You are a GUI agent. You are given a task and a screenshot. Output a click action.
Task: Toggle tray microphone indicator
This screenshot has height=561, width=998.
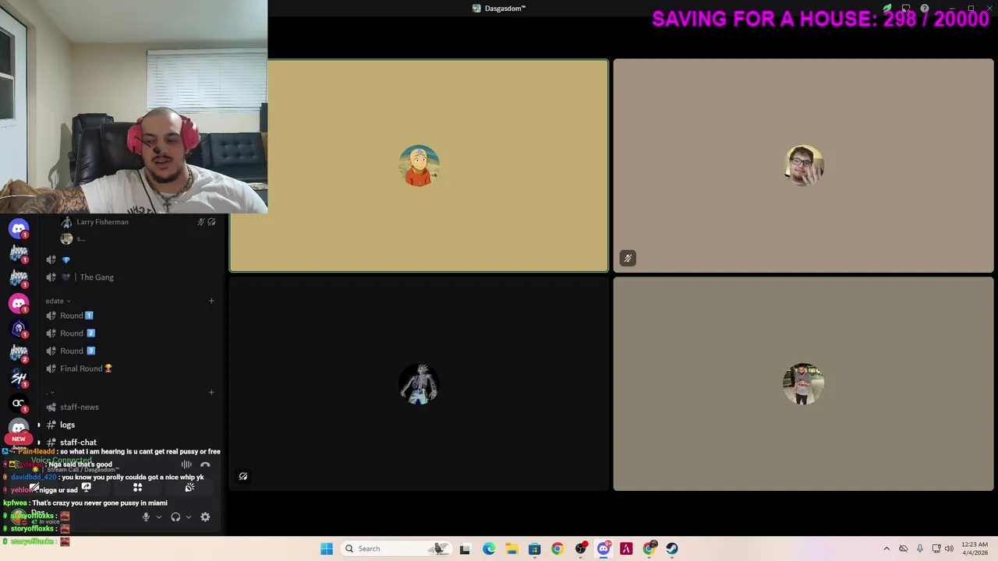click(920, 549)
